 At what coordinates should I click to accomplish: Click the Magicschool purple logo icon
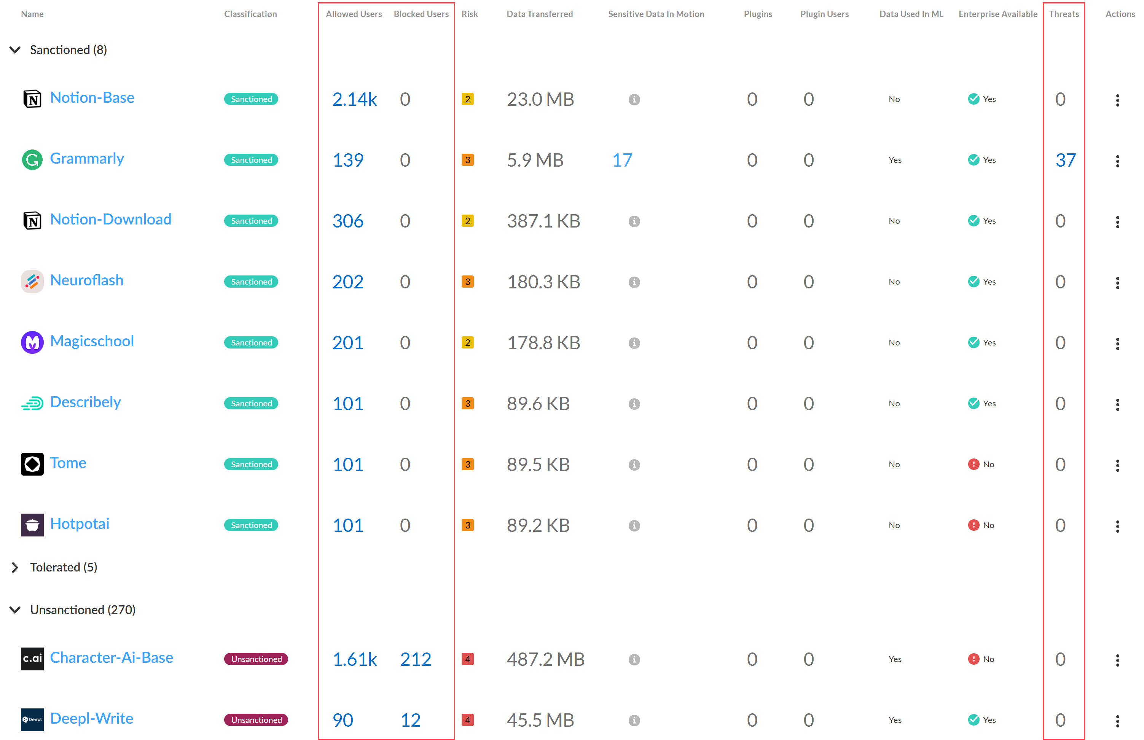[x=32, y=342]
